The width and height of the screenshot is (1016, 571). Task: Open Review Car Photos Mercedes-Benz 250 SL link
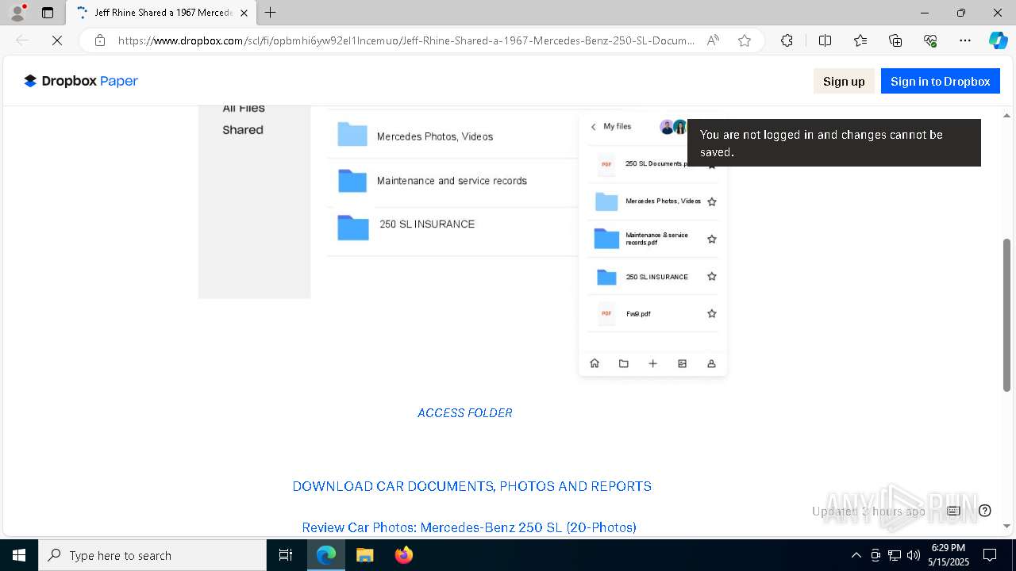(469, 527)
